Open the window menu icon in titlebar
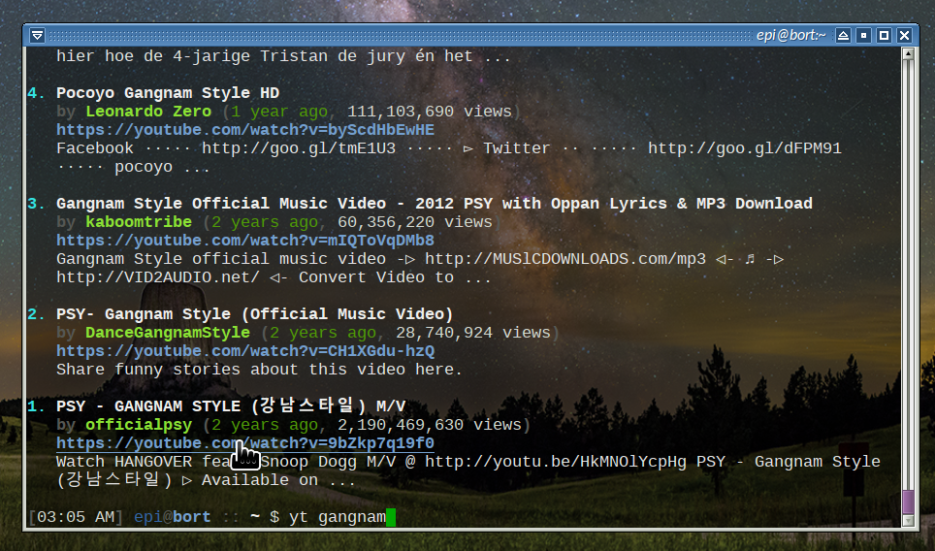 click(37, 35)
